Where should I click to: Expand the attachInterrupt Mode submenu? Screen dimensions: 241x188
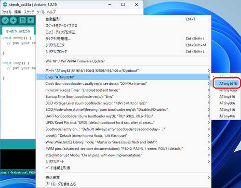[x=123, y=155]
